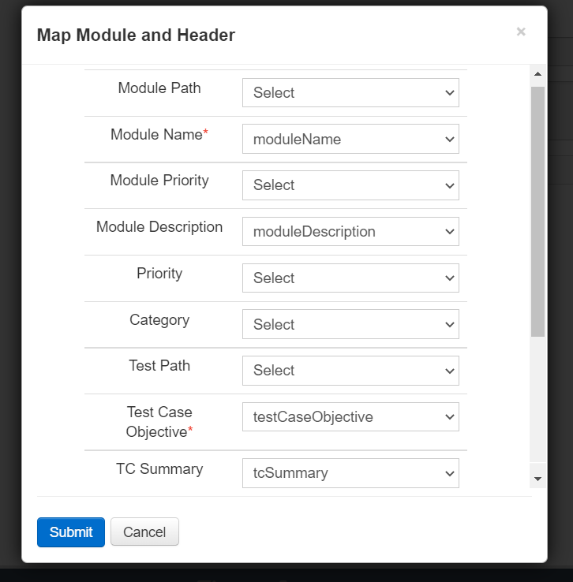Open the Module Description dropdown
This screenshot has height=582, width=573.
click(350, 232)
